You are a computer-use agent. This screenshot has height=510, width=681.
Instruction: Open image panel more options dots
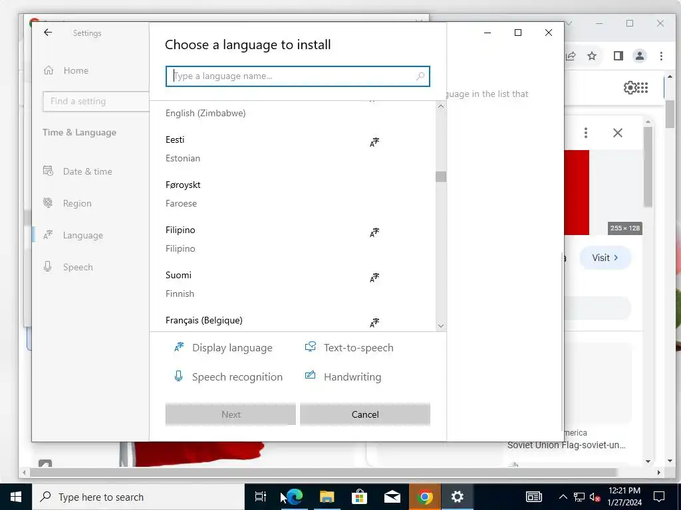pyautogui.click(x=586, y=133)
